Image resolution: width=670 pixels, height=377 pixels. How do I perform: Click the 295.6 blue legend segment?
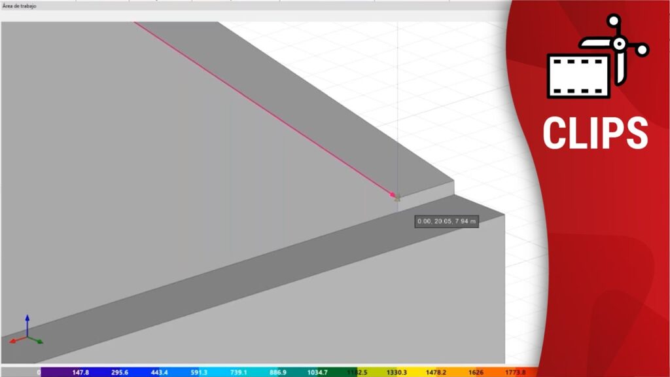pos(120,372)
